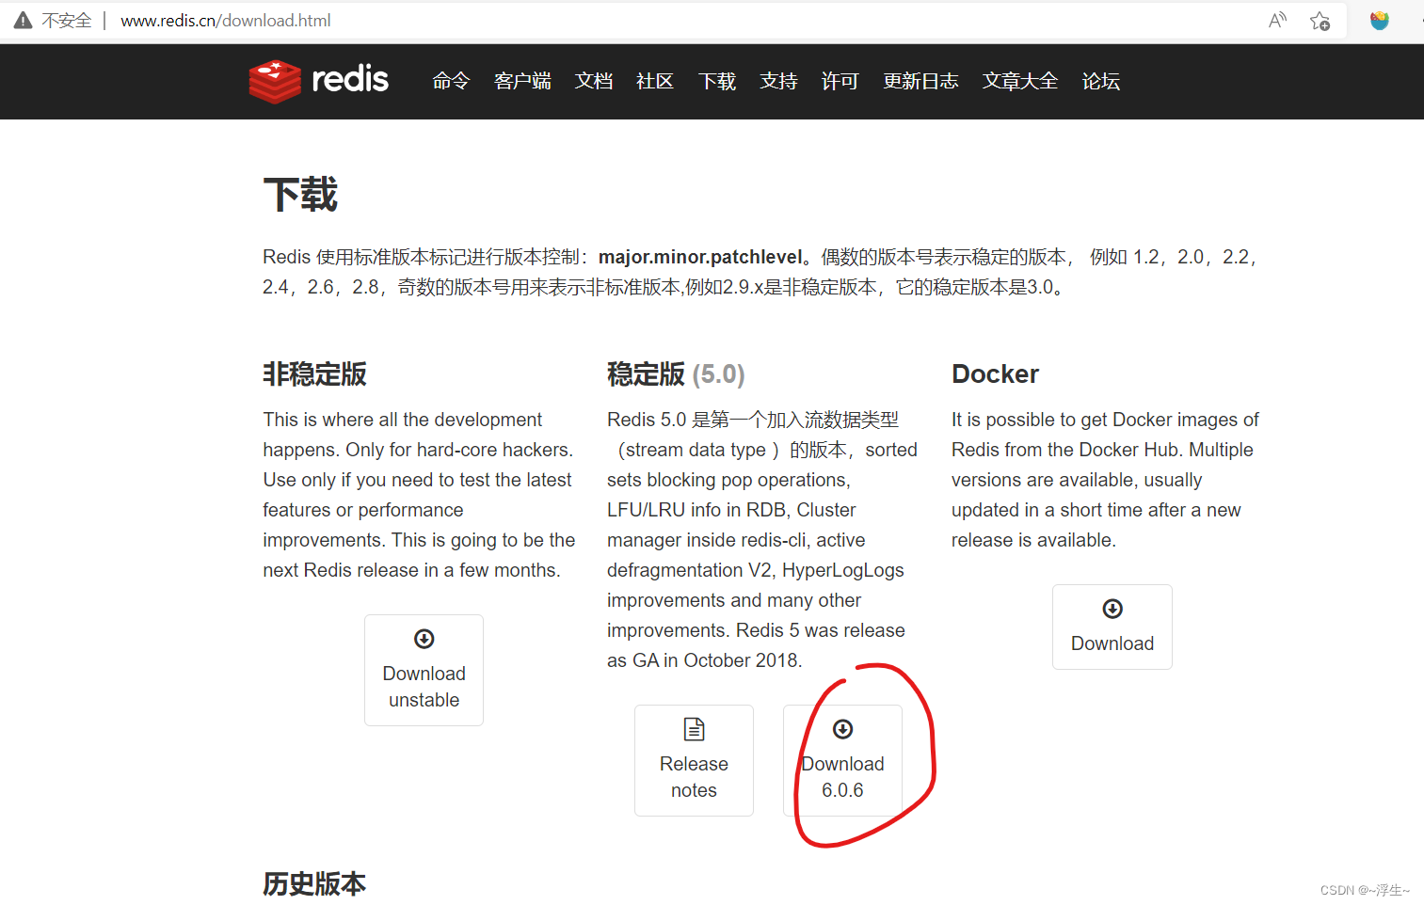1424x905 pixels.
Task: Open the 客户端 navigation item
Action: point(522,81)
